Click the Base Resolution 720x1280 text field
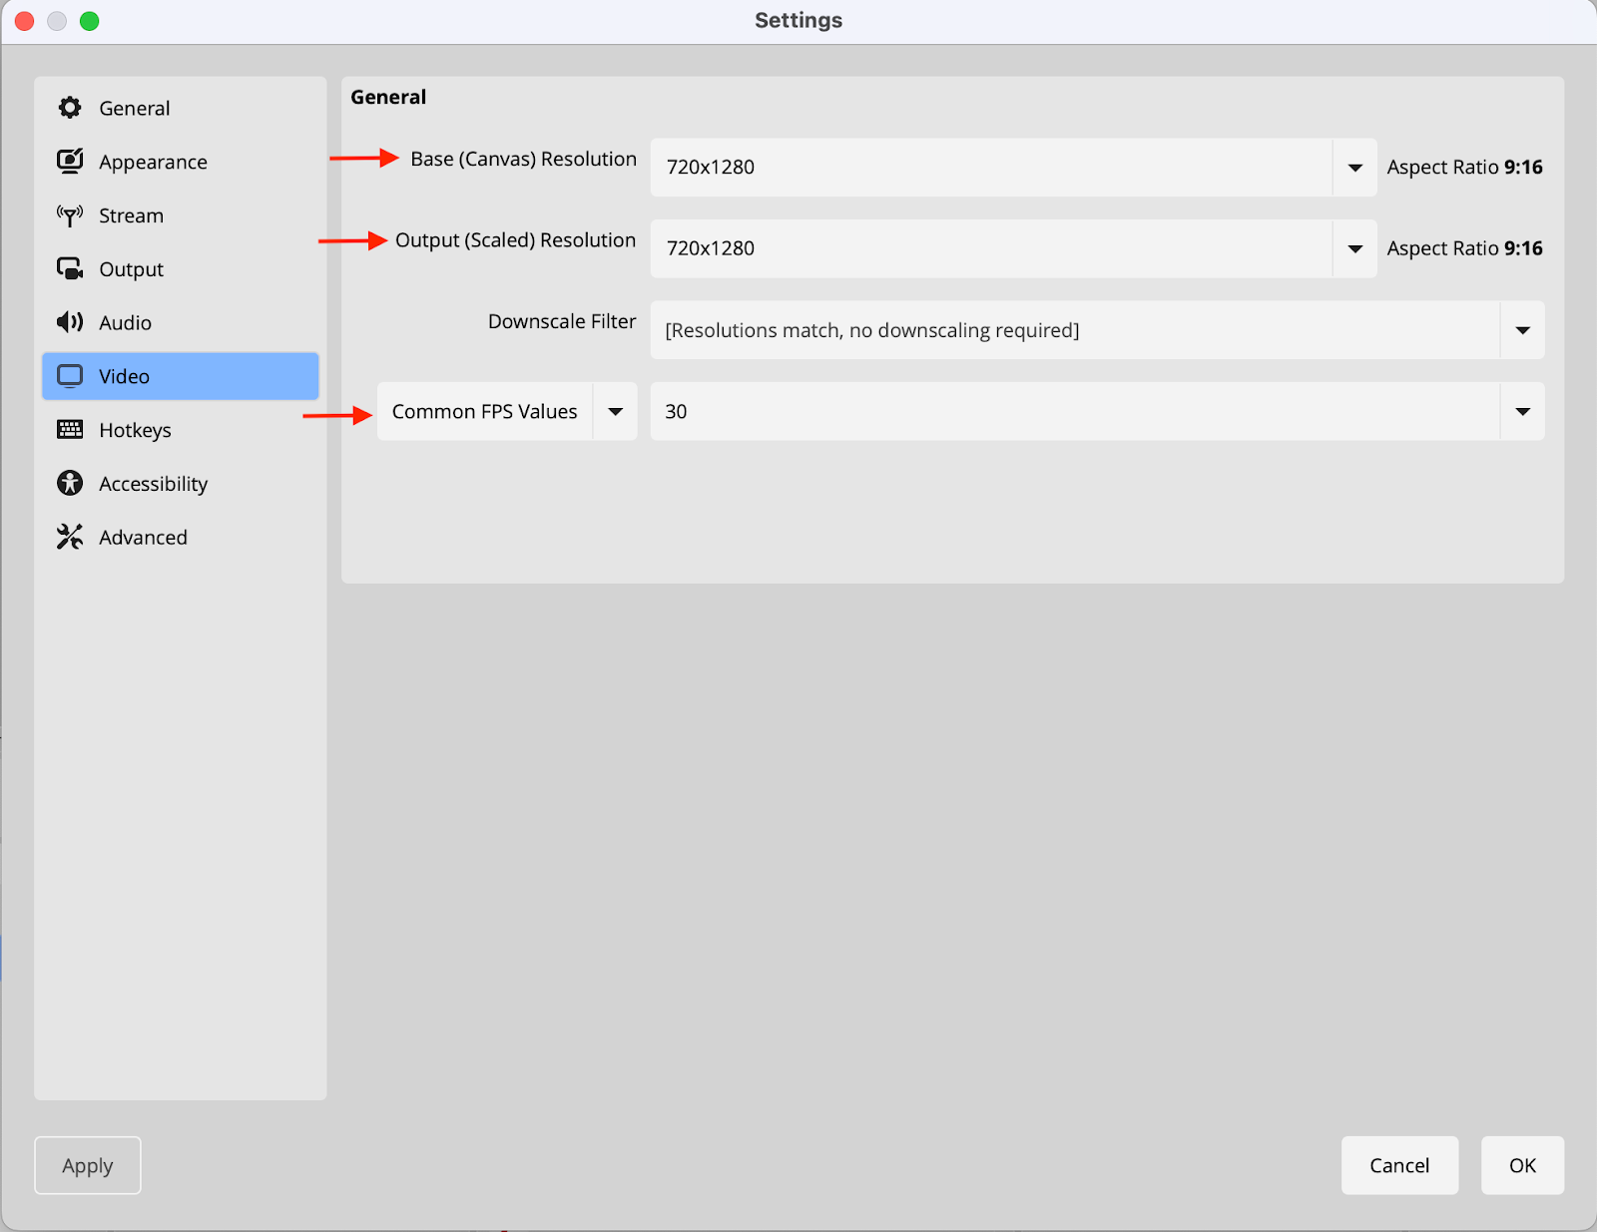The image size is (1597, 1232). (x=990, y=168)
